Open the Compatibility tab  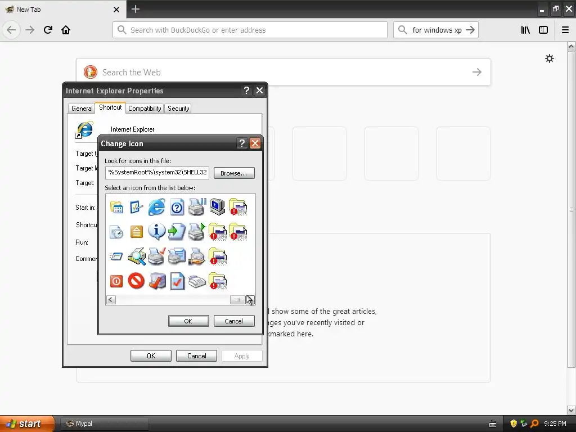(x=145, y=109)
